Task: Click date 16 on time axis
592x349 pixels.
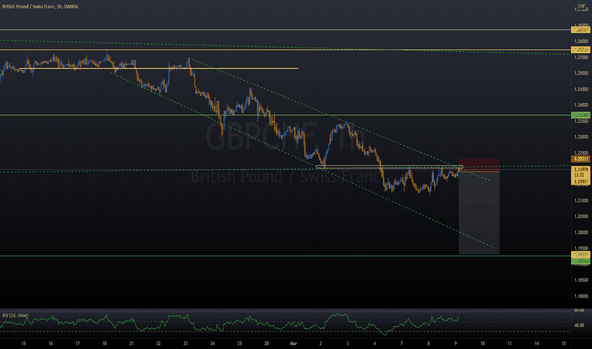Action: (x=51, y=343)
